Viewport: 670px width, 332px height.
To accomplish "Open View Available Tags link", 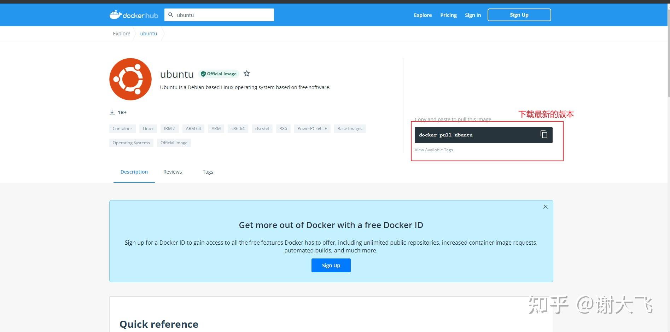I will [x=434, y=150].
